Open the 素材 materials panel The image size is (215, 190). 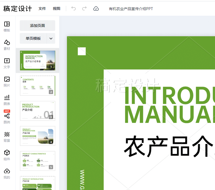pos(7,45)
